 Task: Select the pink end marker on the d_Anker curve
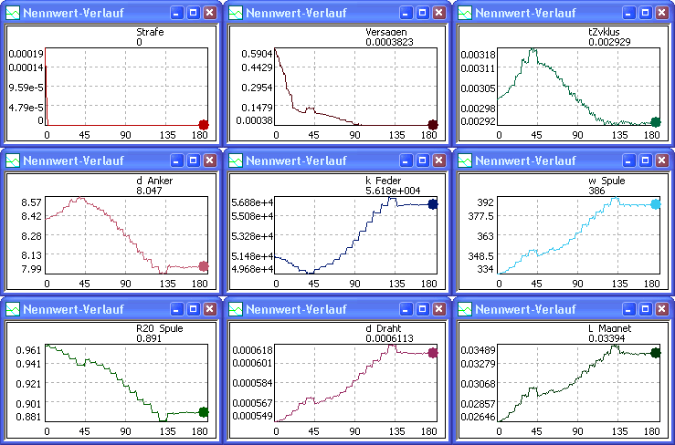(204, 266)
